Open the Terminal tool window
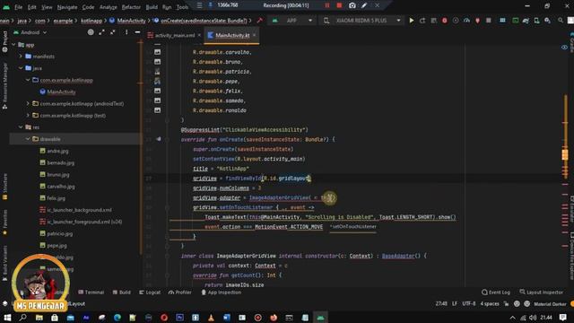574x323 pixels. click(91, 292)
